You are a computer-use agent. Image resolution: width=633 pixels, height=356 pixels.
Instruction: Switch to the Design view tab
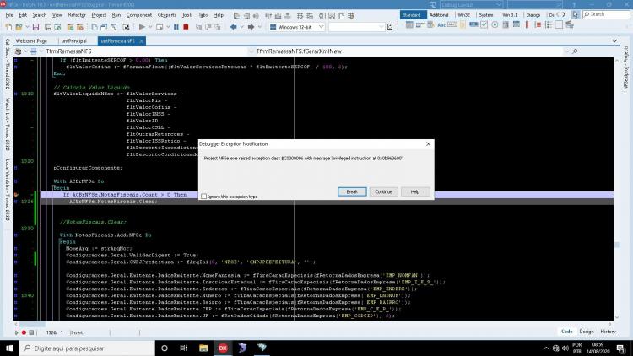pos(587,332)
